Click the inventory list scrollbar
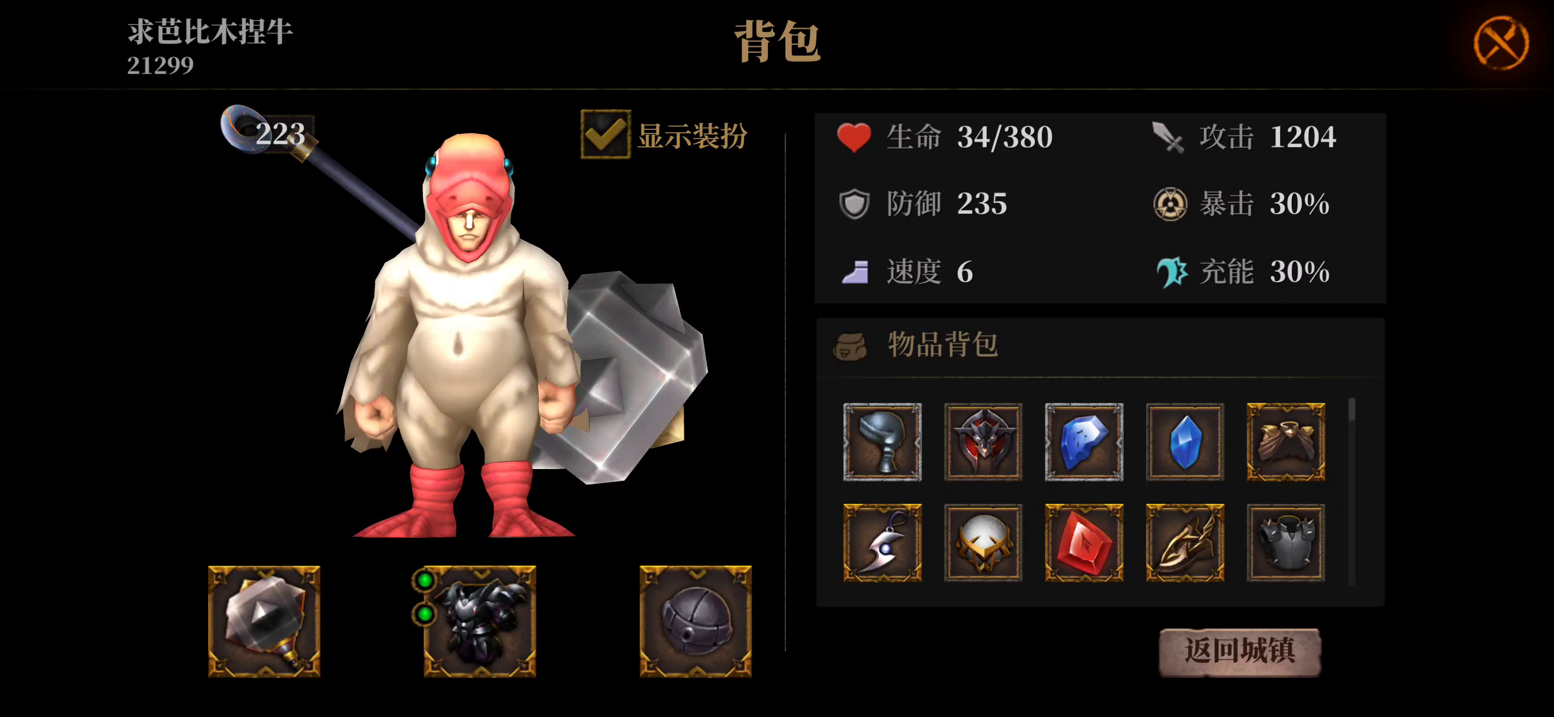This screenshot has height=717, width=1554. point(1351,491)
